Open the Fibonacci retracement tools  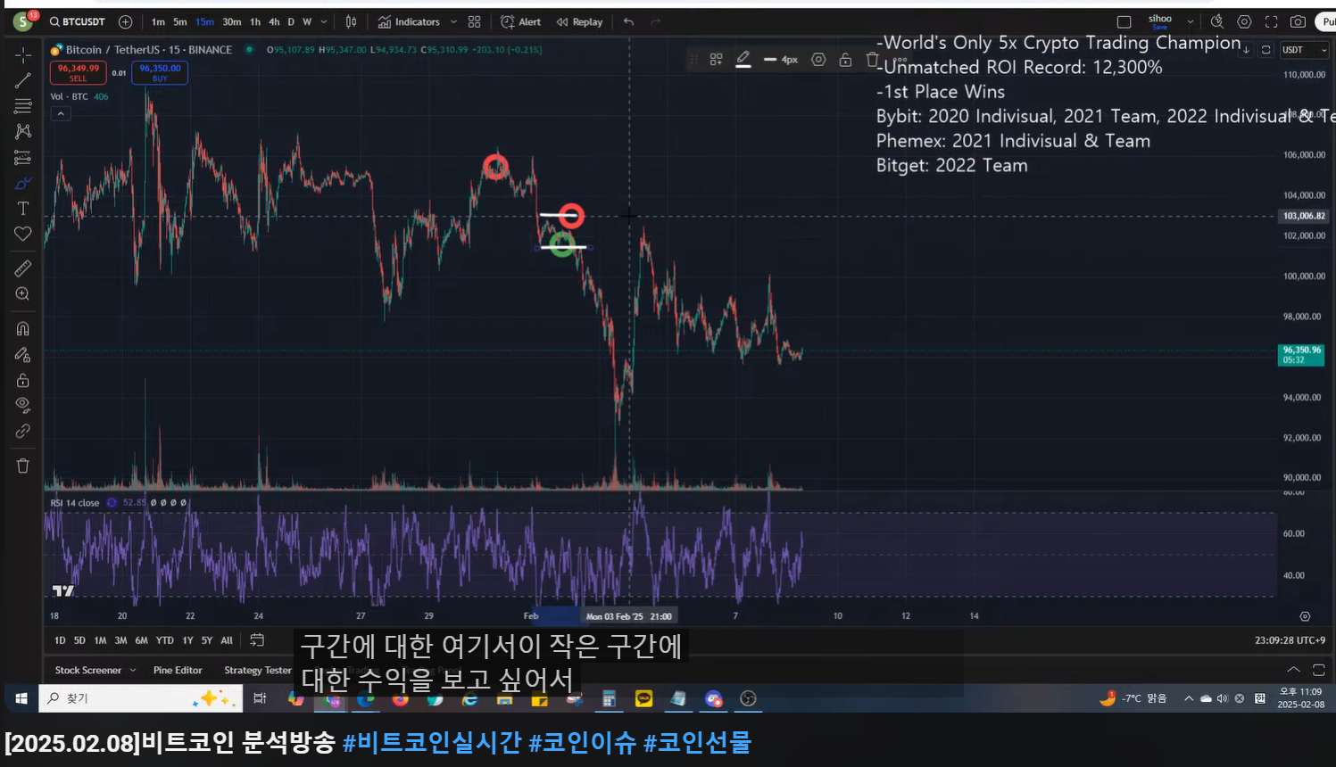[x=23, y=106]
